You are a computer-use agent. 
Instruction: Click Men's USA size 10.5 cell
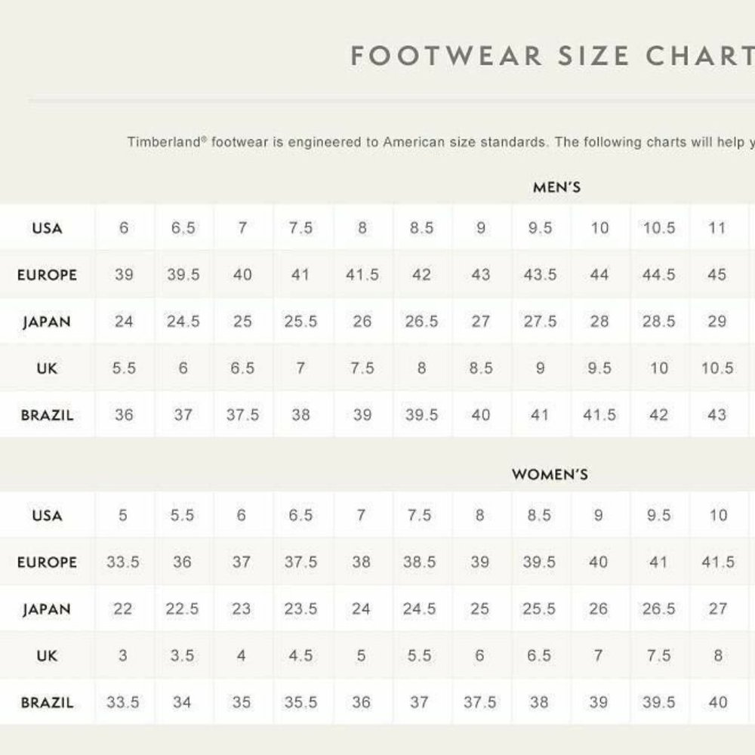658,228
